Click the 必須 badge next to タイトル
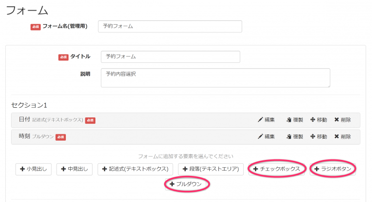372x202 pixels. point(63,57)
